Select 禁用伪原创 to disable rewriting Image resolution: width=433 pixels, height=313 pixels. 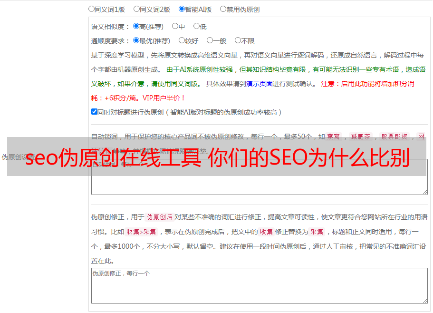tap(223, 9)
